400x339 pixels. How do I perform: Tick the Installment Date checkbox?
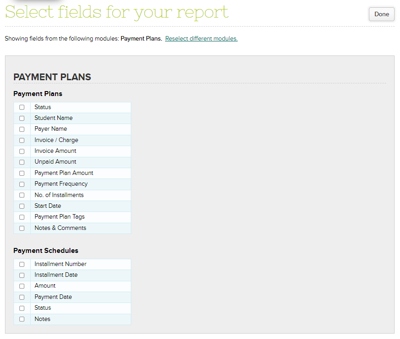click(x=22, y=275)
